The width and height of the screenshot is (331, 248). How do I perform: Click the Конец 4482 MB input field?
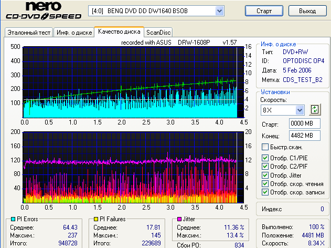click(305, 136)
